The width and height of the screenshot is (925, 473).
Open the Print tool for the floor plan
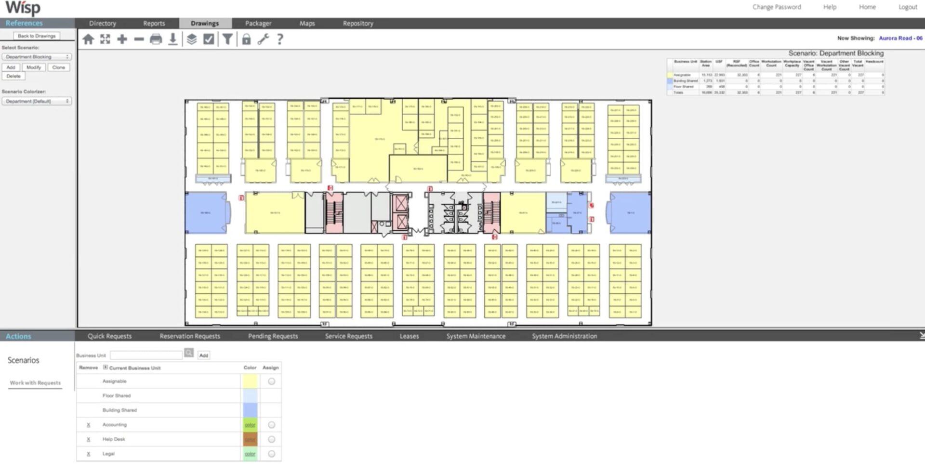pos(156,39)
